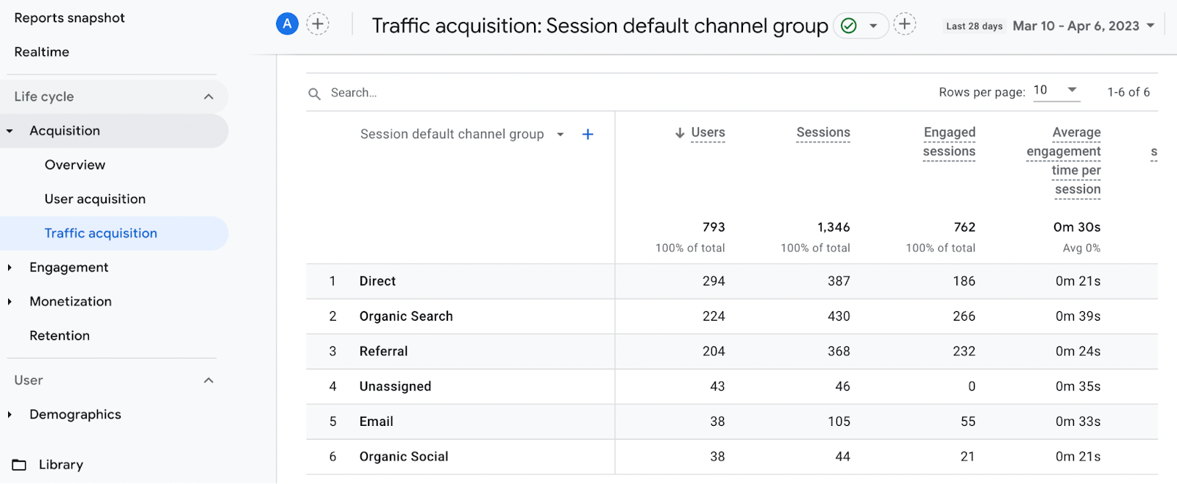Sort table by the Sessions column header
This screenshot has height=484, width=1177.
coord(823,132)
